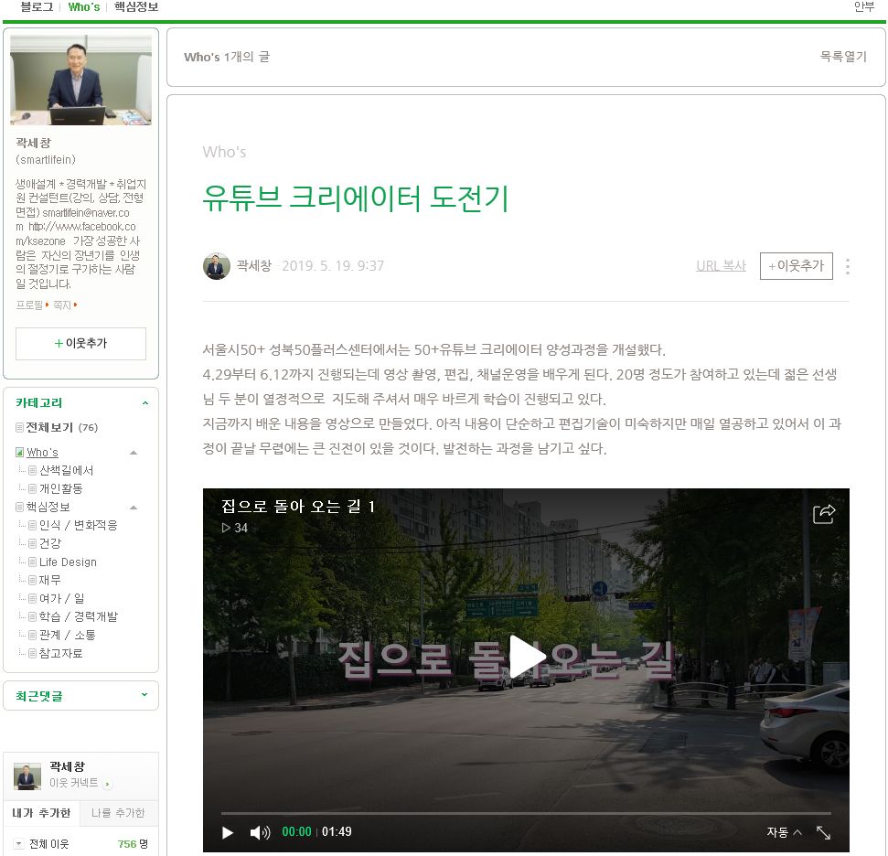Image resolution: width=888 pixels, height=856 pixels.
Task: Click the video progress bar
Action: [x=526, y=813]
